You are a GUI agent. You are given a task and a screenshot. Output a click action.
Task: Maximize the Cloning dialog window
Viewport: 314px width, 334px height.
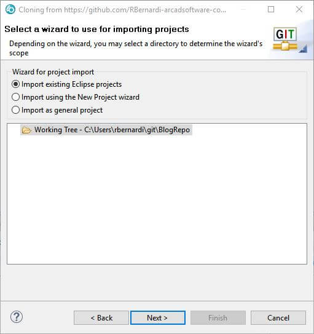[x=271, y=9]
